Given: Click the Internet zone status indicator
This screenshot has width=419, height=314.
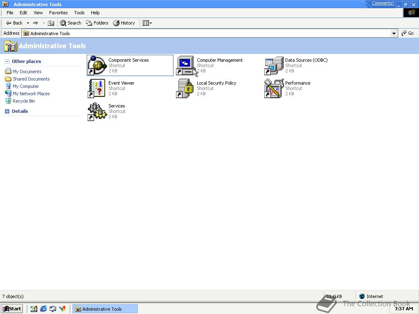Looking at the screenshot, I should click(x=371, y=296).
